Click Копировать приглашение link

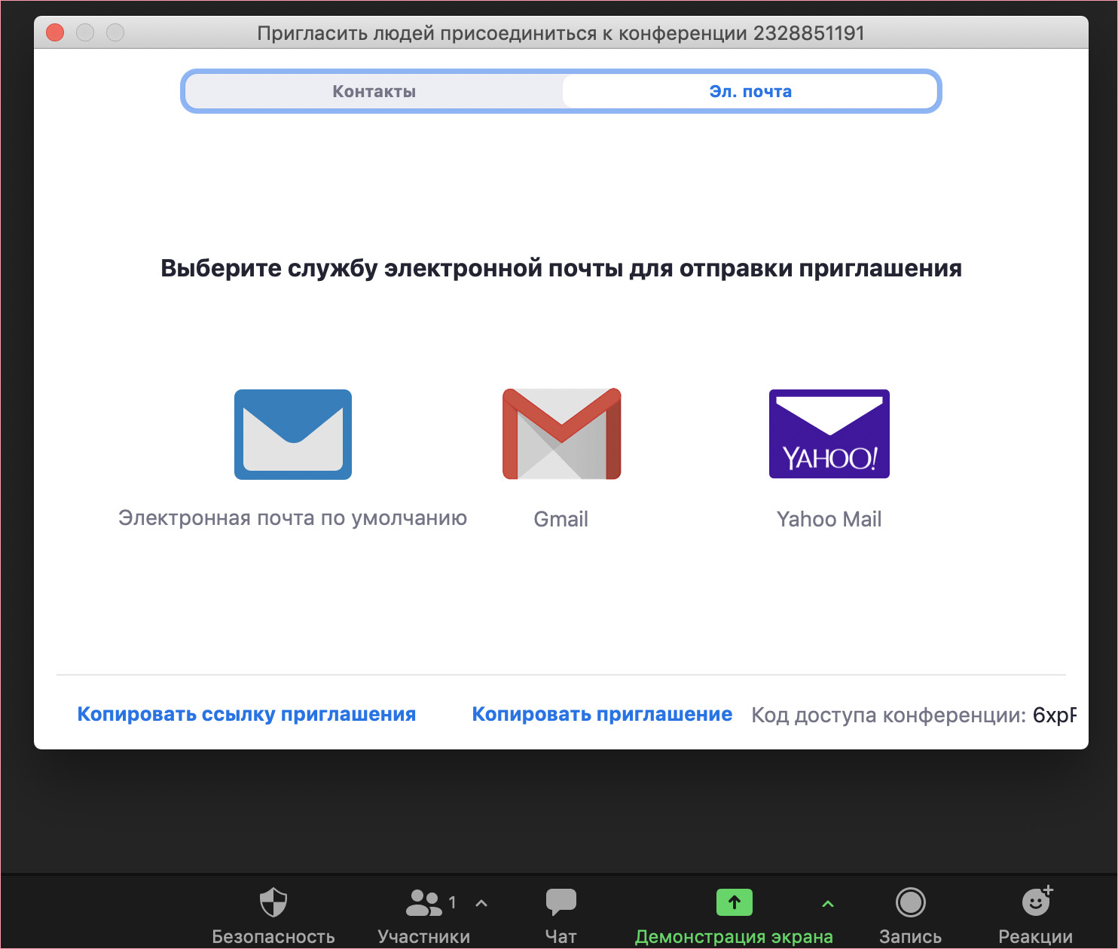point(602,714)
